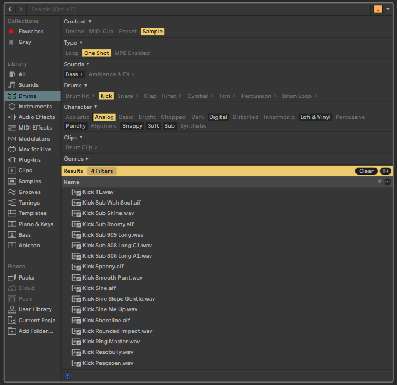Viewport: 397px width, 385px height.
Task: Toggle the Sample content filter
Action: (153, 32)
